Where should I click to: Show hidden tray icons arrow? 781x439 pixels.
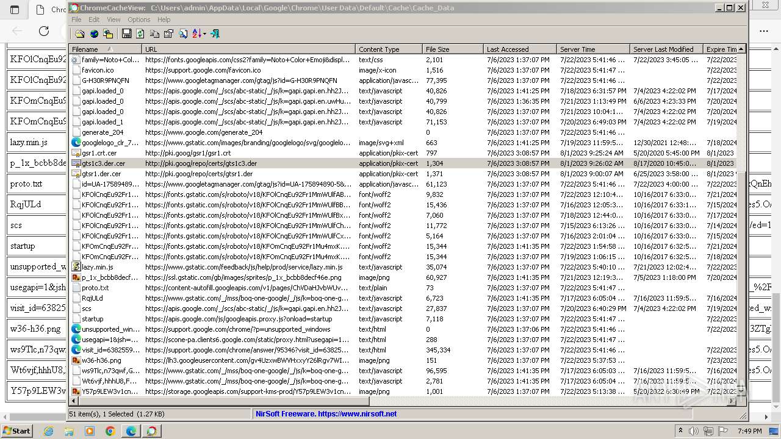pyautogui.click(x=681, y=431)
